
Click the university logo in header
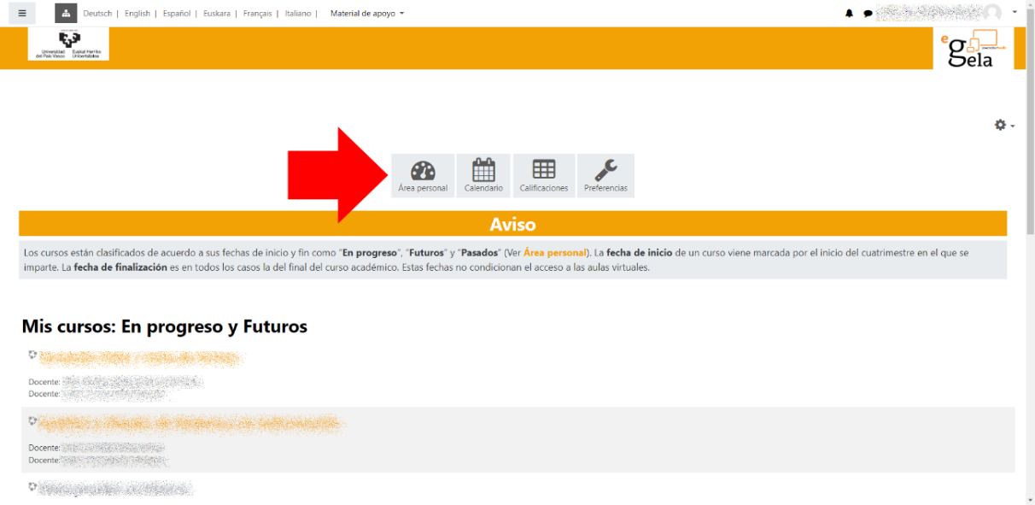tap(68, 44)
